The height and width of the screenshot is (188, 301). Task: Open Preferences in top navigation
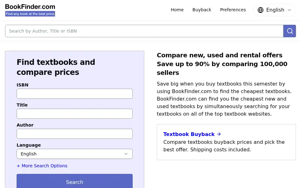pyautogui.click(x=233, y=10)
